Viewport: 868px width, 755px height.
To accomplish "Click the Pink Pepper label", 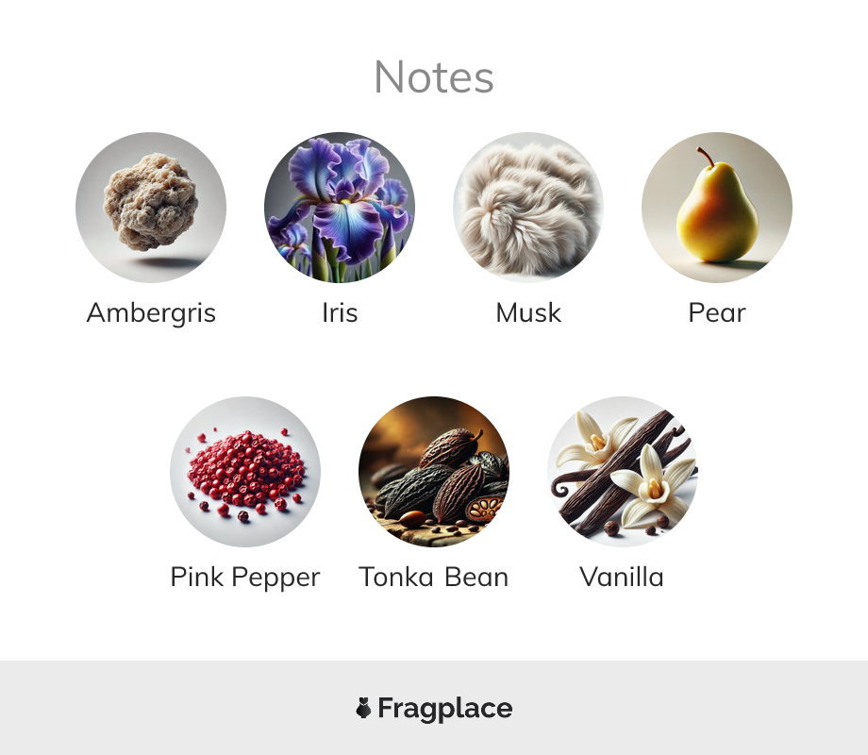I will tap(245, 578).
